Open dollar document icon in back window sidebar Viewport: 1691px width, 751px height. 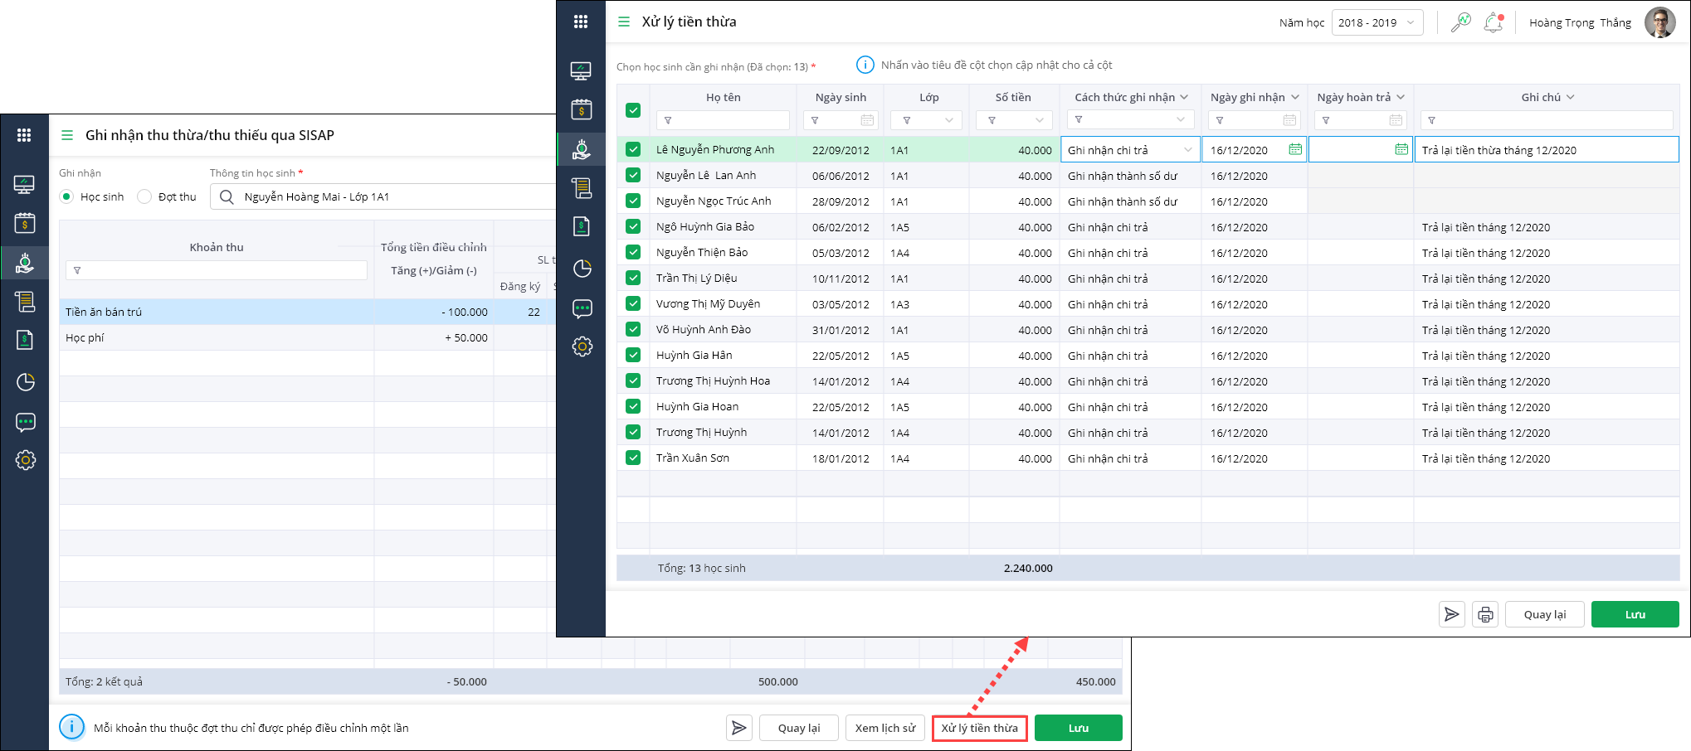click(x=25, y=340)
